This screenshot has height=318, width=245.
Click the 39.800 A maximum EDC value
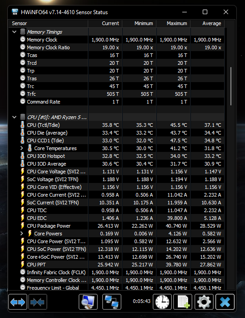[x=177, y=218]
